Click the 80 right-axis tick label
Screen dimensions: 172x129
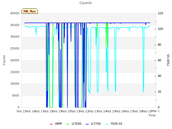point(159,45)
